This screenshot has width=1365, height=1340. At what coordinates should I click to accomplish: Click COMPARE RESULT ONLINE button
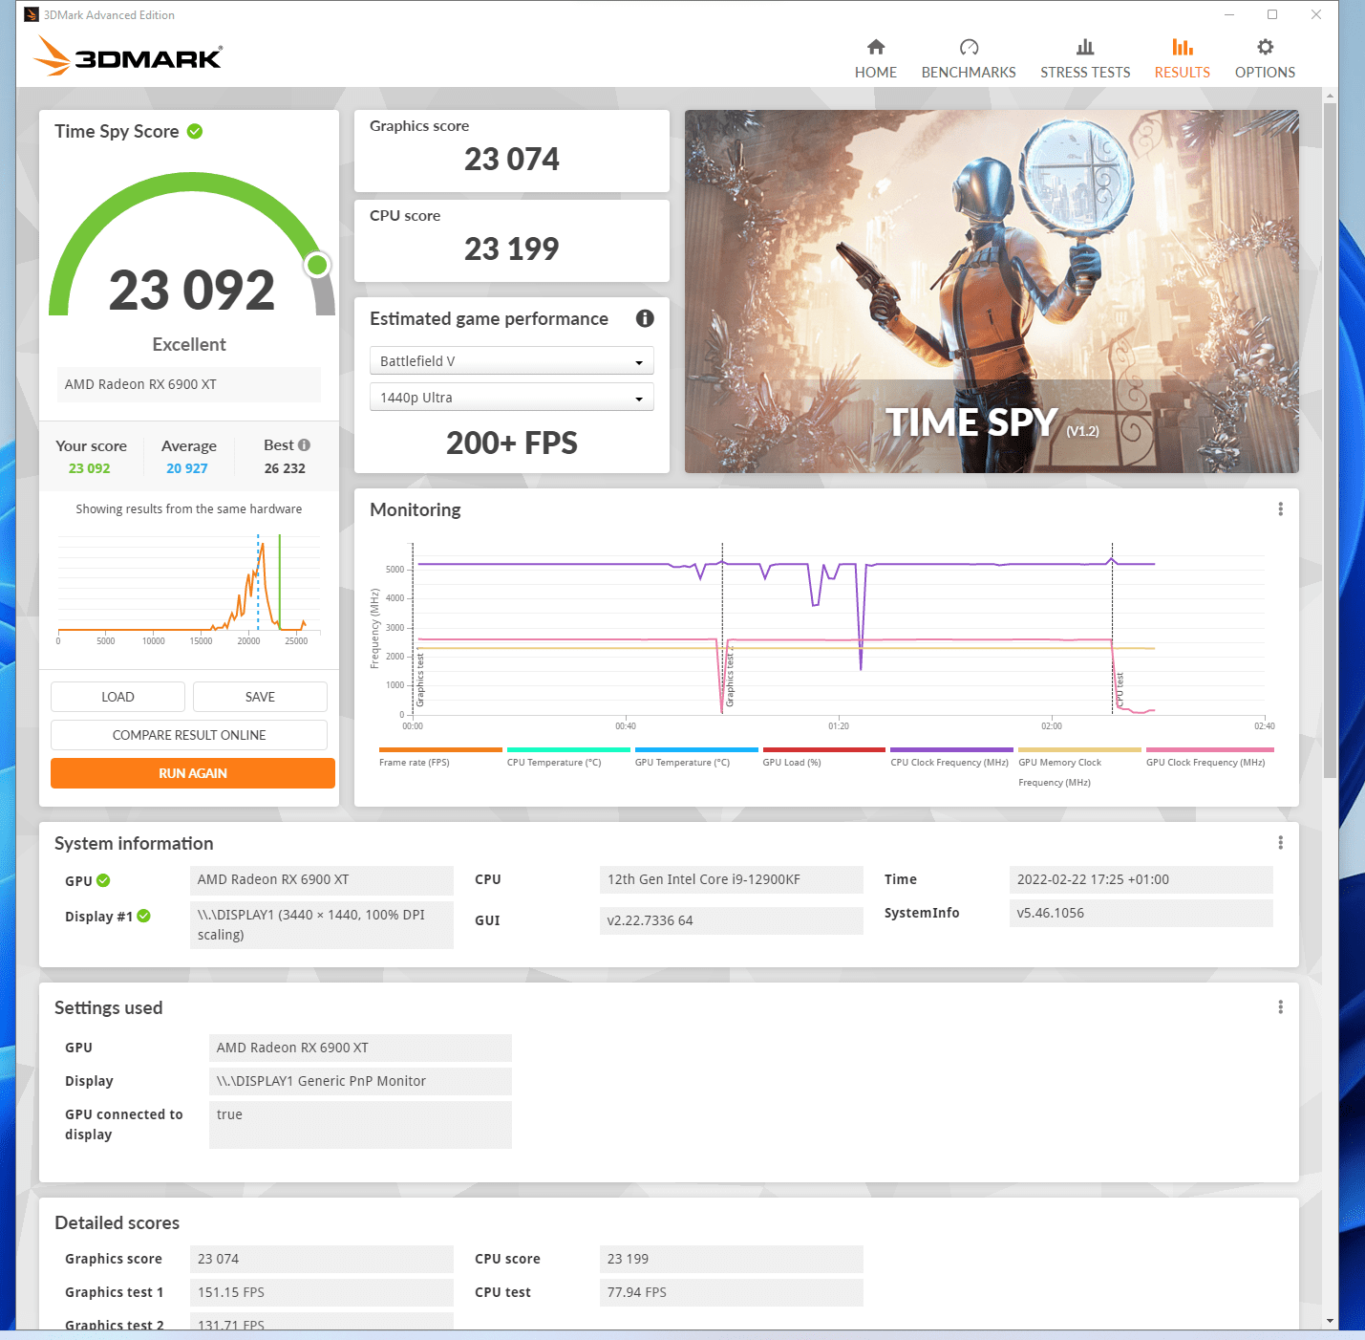(189, 735)
